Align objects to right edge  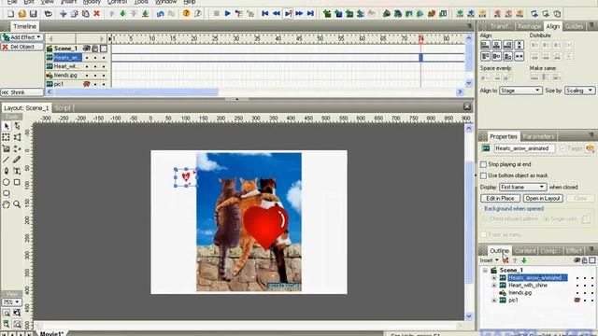click(x=507, y=45)
